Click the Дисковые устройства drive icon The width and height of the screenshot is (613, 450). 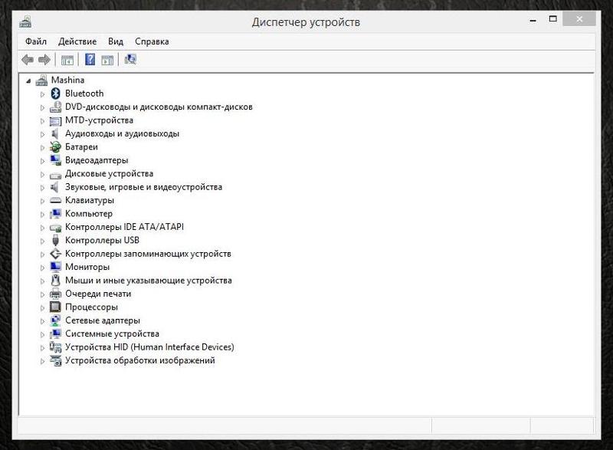[x=55, y=175]
